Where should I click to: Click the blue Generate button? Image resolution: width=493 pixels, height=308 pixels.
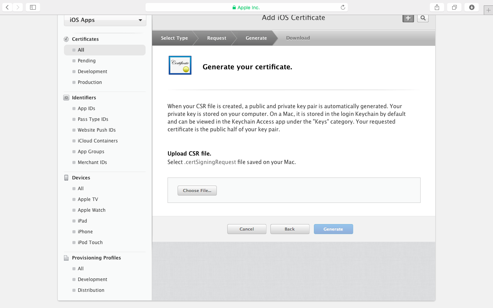point(333,229)
